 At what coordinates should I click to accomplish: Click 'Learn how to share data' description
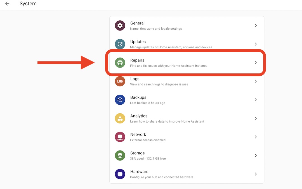[x=167, y=121]
